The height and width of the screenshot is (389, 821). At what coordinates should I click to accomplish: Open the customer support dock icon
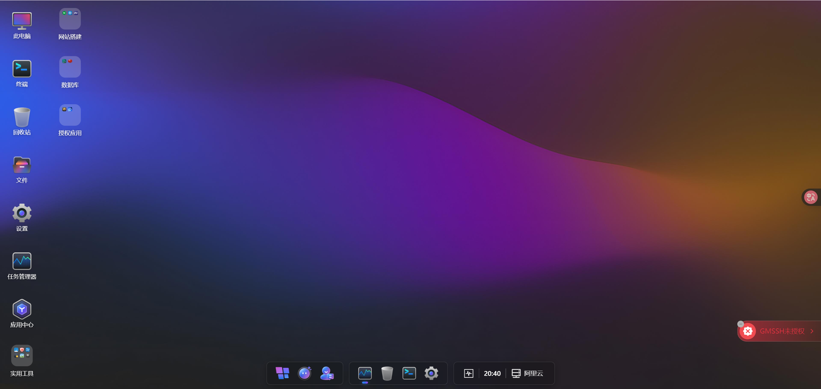point(327,373)
